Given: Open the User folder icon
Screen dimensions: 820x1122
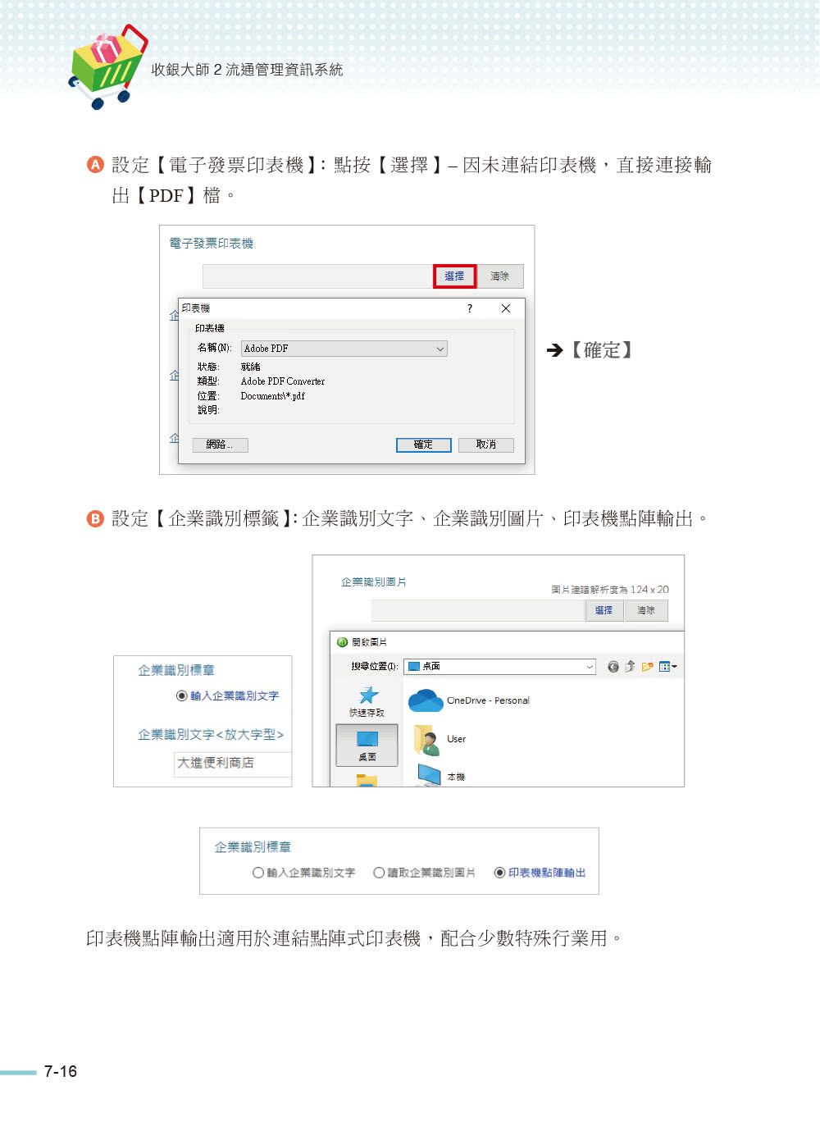Looking at the screenshot, I should [426, 739].
